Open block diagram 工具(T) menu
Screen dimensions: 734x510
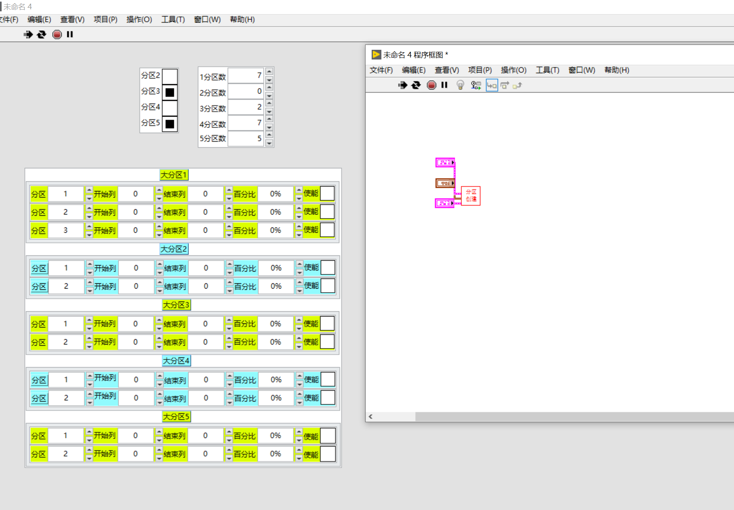pos(548,70)
